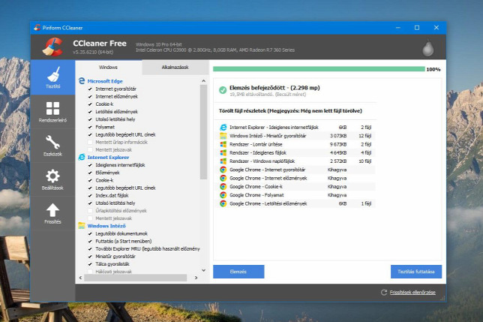Click the Chrome icon of Cookie-k result row
Image resolution: width=483 pixels, height=322 pixels.
click(x=223, y=186)
